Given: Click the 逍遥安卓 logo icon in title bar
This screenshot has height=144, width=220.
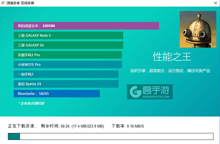Looking at the screenshot, I should click(3, 3).
